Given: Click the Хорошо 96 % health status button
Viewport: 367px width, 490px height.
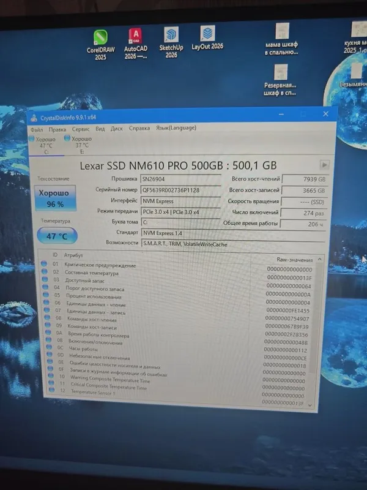Looking at the screenshot, I should pos(55,198).
